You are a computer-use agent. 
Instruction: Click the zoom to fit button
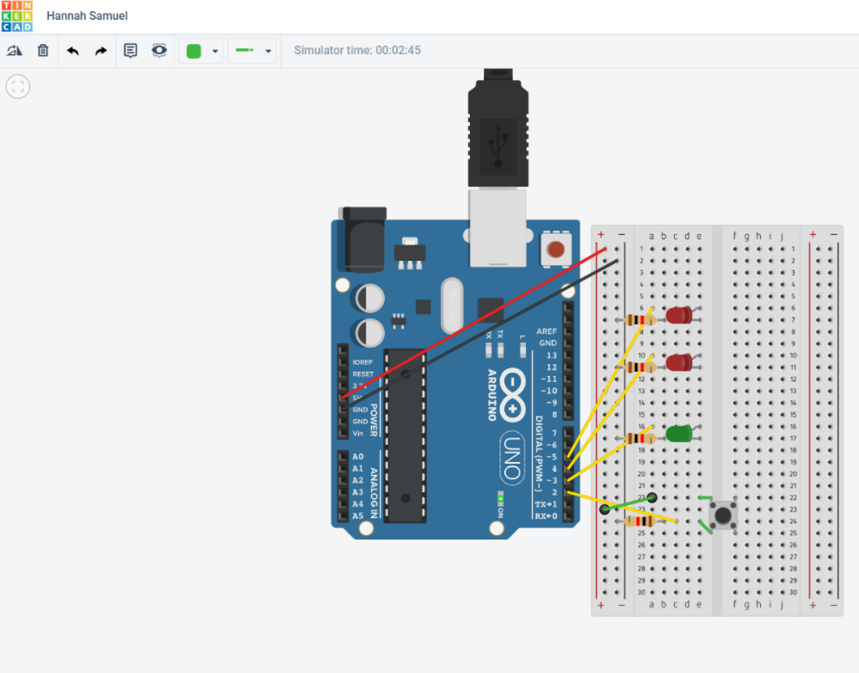point(18,87)
